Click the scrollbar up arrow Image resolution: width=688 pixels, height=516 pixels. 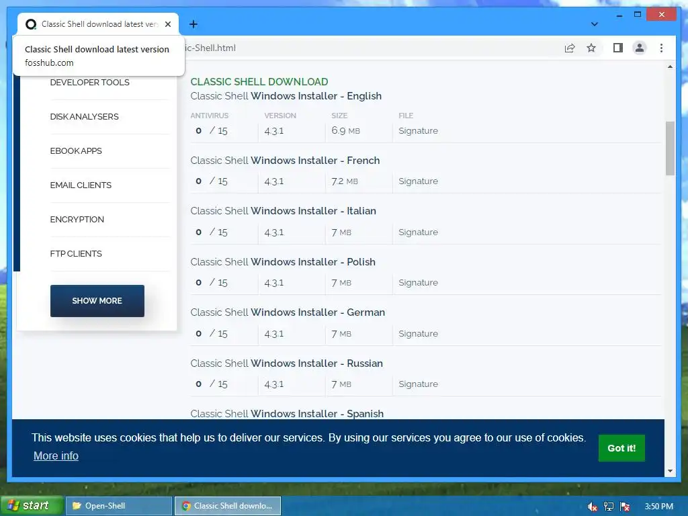click(670, 67)
